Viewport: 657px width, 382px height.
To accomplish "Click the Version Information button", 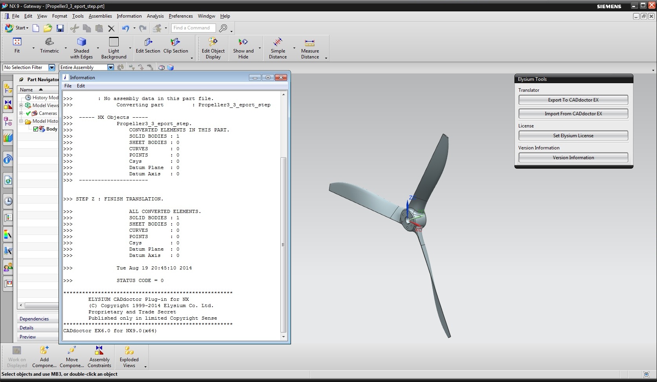I will pyautogui.click(x=573, y=158).
